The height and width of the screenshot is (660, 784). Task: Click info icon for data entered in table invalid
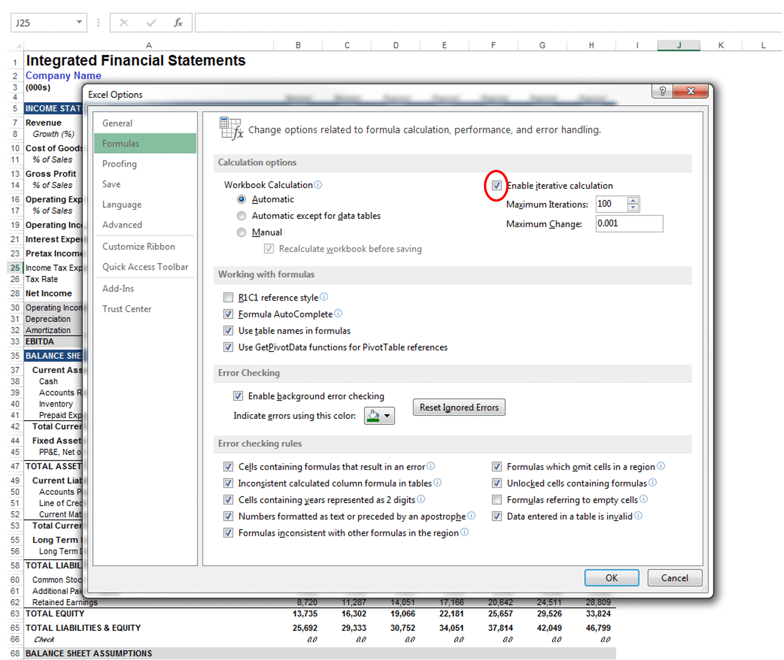pyautogui.click(x=639, y=515)
